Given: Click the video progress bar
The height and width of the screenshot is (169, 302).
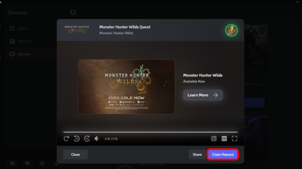Looking at the screenshot, I should point(151,132).
